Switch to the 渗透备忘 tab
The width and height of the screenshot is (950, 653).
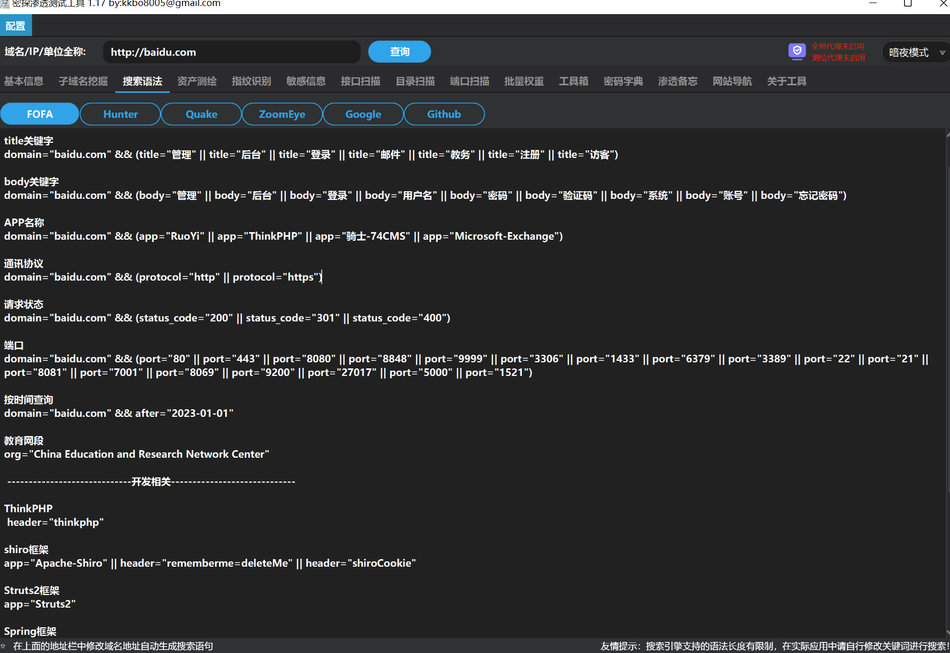(x=678, y=81)
